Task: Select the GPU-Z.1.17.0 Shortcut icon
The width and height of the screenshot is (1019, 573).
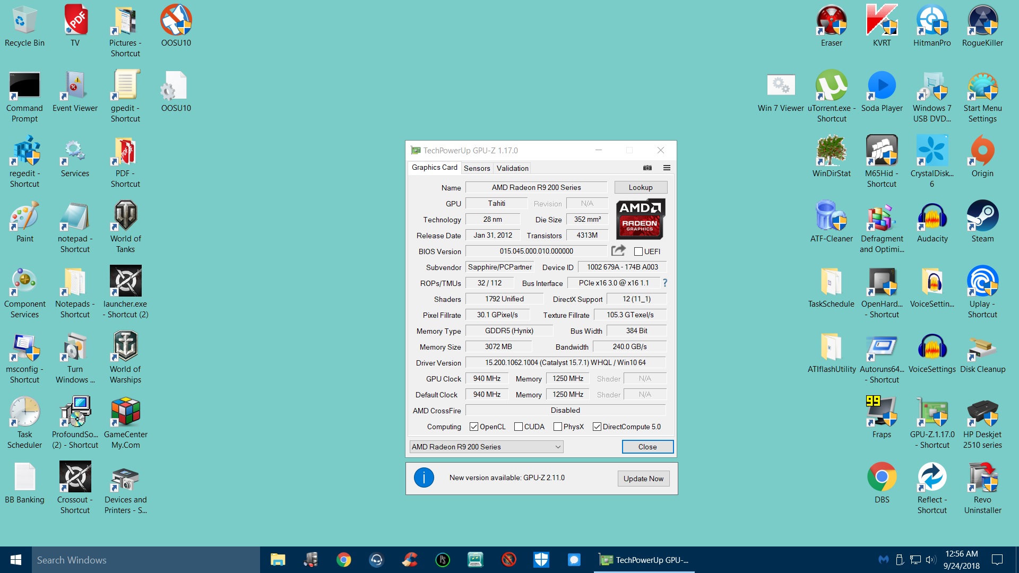Action: click(932, 422)
